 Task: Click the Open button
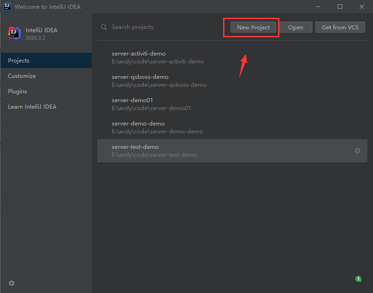(295, 27)
